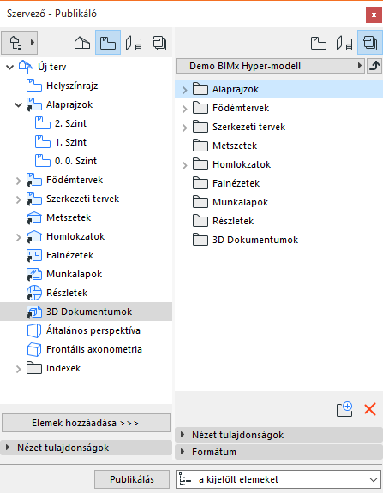Close the Szervező - Publikáló window

tap(374, 15)
